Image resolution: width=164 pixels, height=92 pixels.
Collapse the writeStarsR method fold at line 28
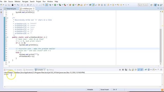coord(8,37)
